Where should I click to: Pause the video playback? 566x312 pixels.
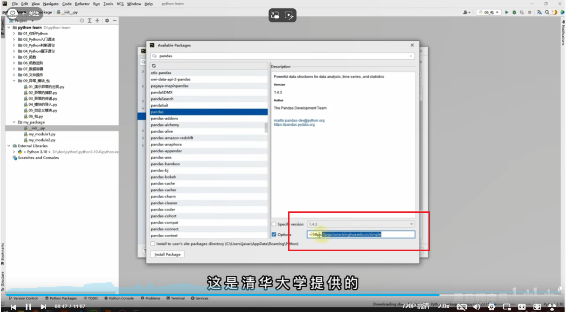28,306
